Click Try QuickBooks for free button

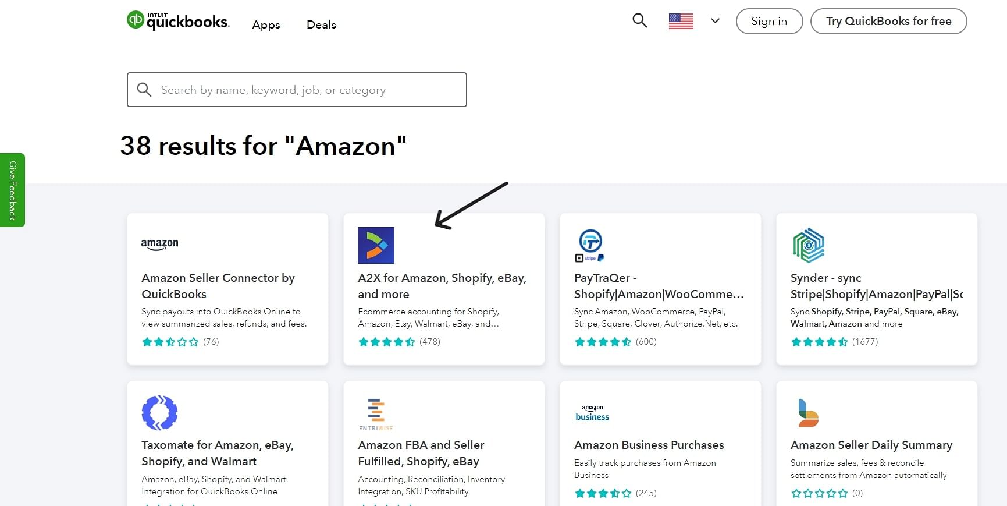point(888,21)
